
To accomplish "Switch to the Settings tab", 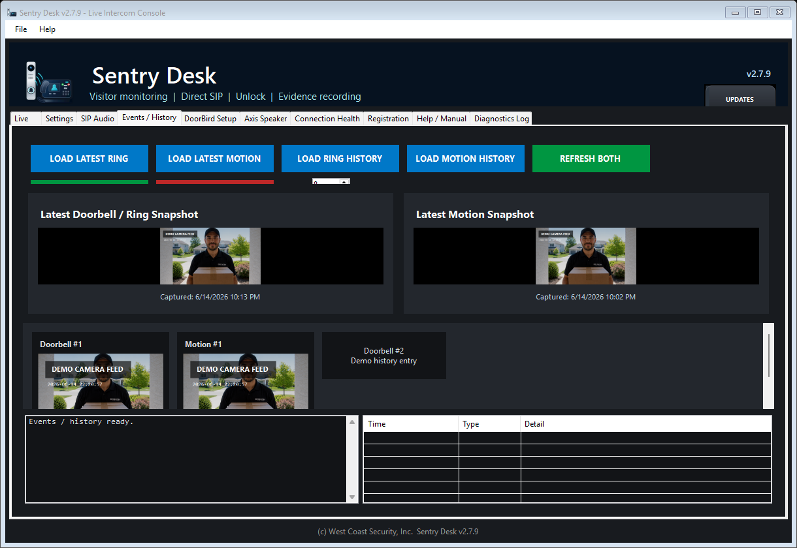I will click(59, 119).
